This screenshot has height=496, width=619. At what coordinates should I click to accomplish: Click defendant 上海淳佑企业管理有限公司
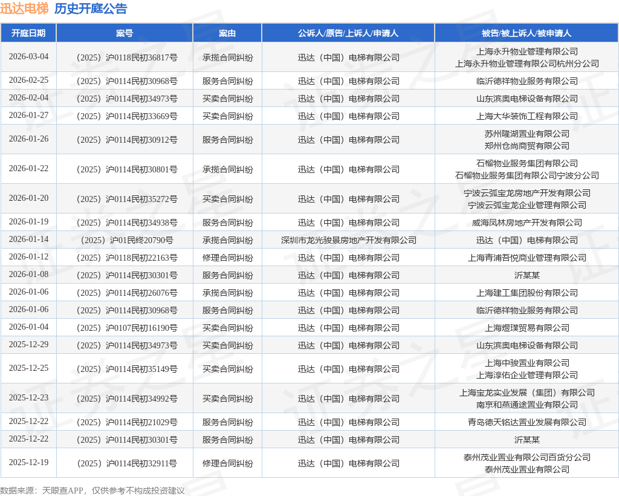pos(527,375)
